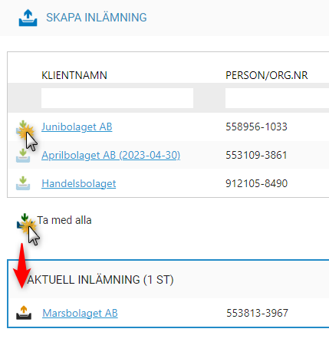Click the KLIENTNAMN column header

point(74,75)
